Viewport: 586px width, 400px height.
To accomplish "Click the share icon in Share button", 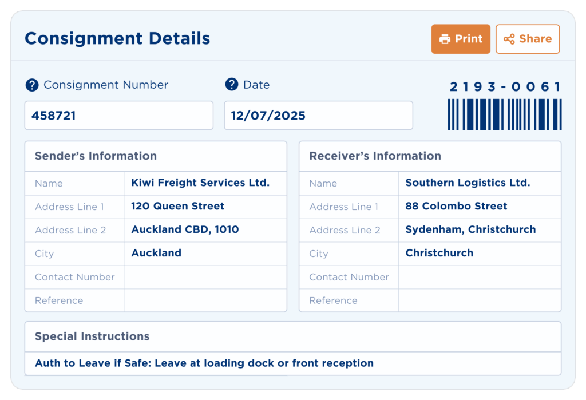I will click(509, 39).
